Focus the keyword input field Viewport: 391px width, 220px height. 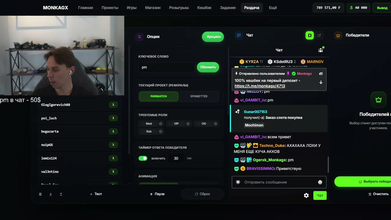point(166,67)
